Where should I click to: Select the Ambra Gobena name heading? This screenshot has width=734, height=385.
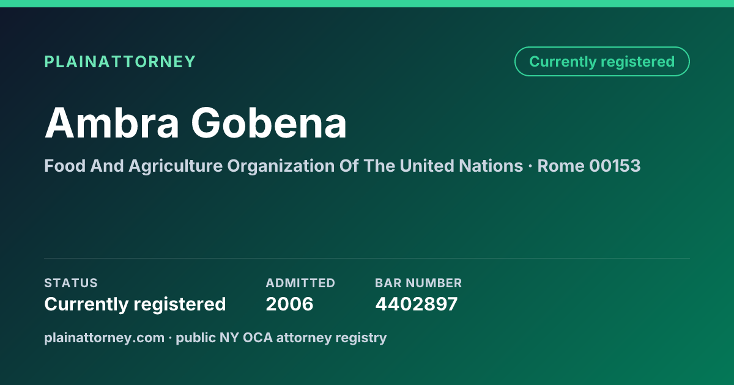tap(196, 123)
